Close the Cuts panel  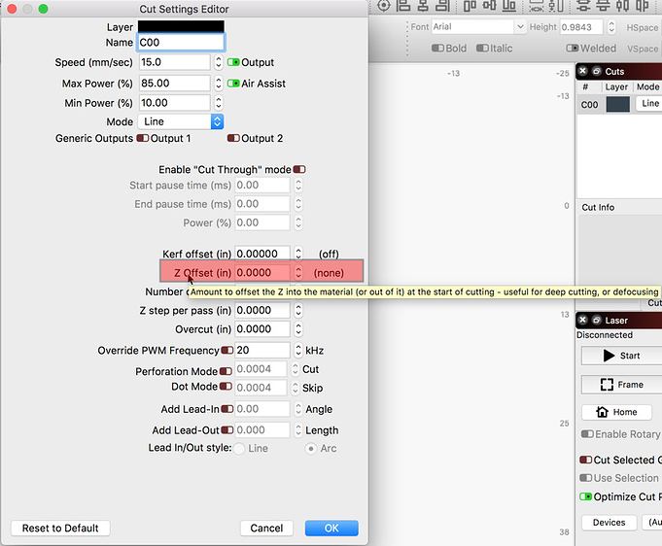click(x=584, y=72)
